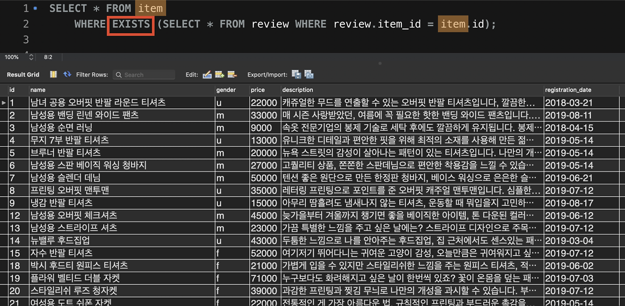Sort by the gender column header
This screenshot has width=625, height=306.
(x=232, y=90)
